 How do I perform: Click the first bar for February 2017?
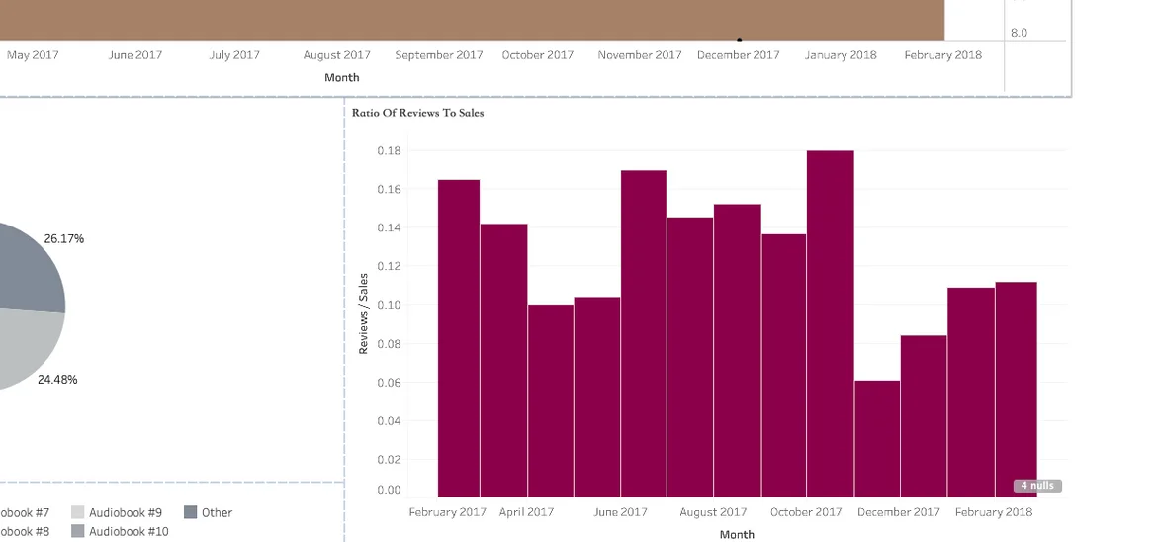click(x=459, y=337)
